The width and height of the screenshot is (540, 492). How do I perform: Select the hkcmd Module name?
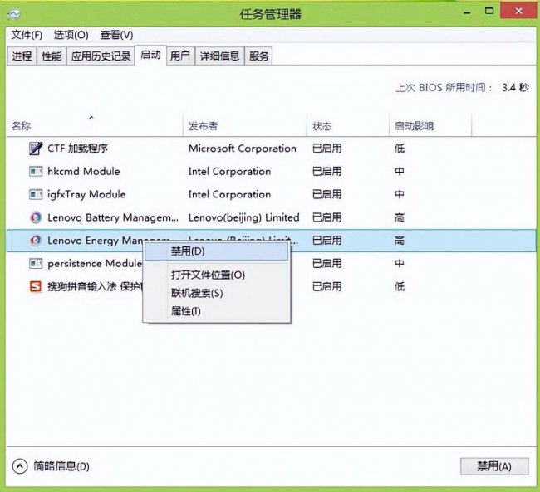pos(84,172)
